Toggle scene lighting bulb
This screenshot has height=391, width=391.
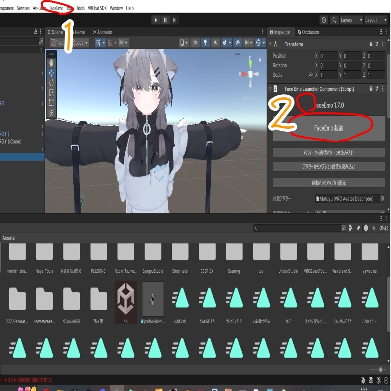[205, 43]
